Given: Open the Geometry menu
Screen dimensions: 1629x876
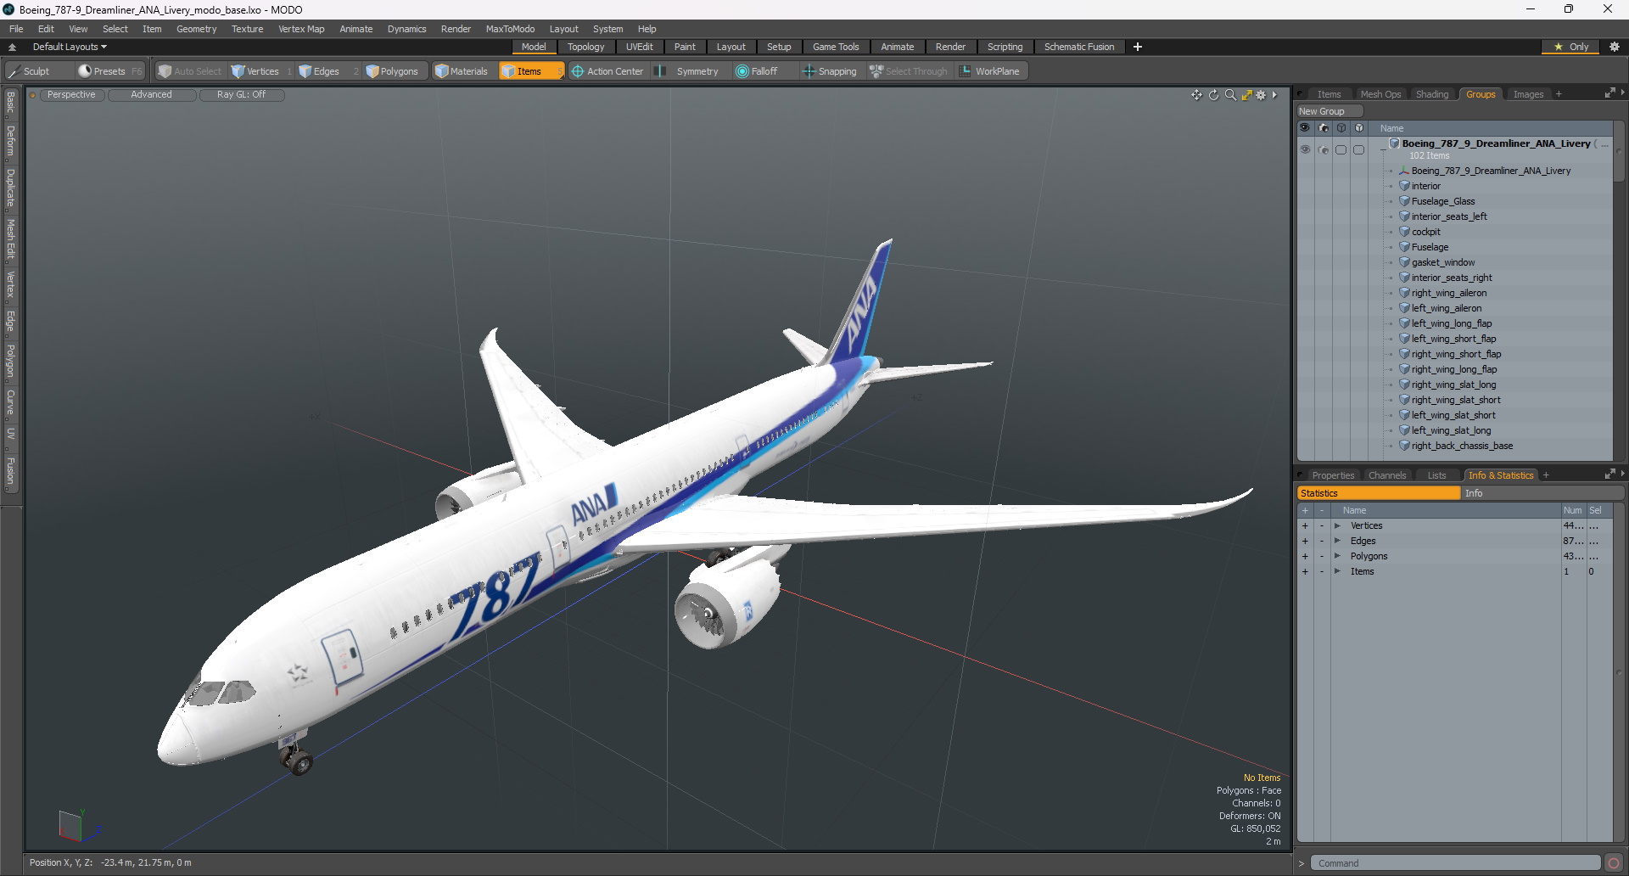Looking at the screenshot, I should click(x=196, y=29).
